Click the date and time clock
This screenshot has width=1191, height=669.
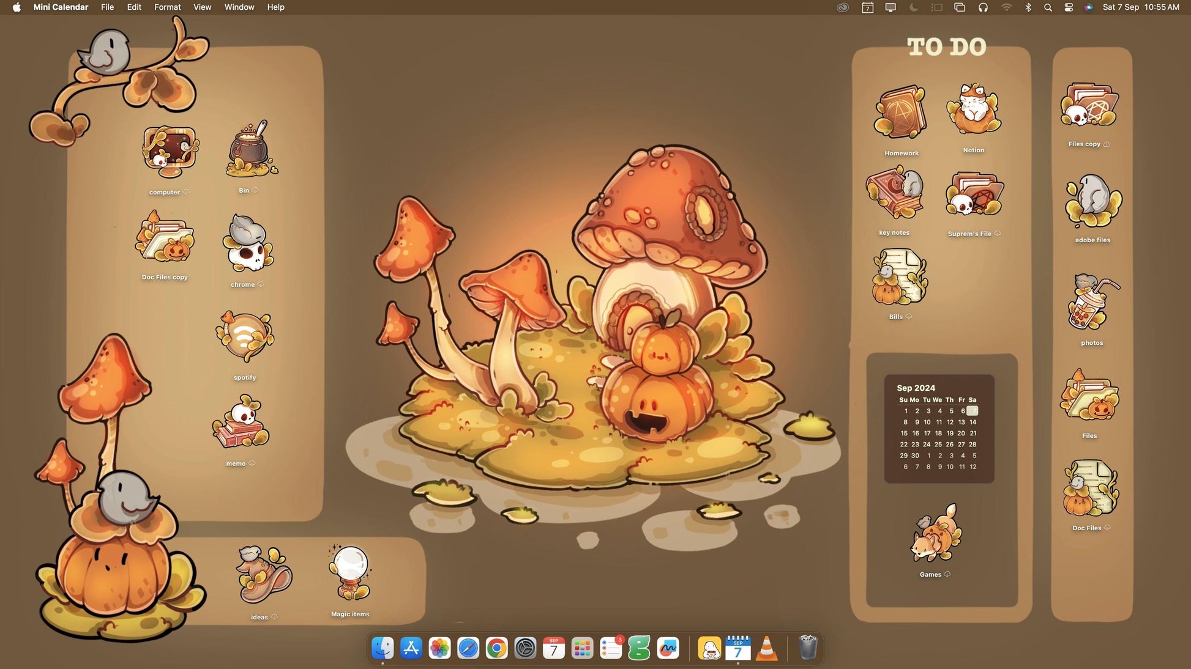pos(1140,7)
